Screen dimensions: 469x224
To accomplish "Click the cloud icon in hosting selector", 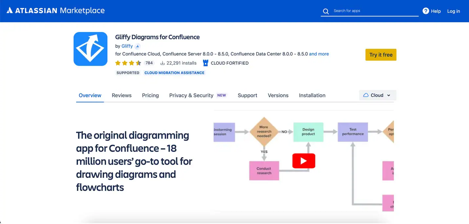I will click(366, 95).
